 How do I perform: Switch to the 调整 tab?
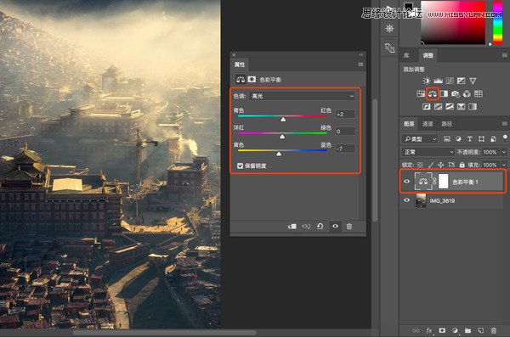(x=428, y=55)
